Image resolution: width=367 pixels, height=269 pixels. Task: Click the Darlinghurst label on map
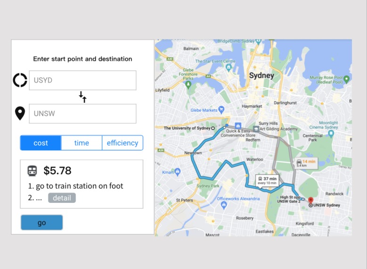[285, 103]
